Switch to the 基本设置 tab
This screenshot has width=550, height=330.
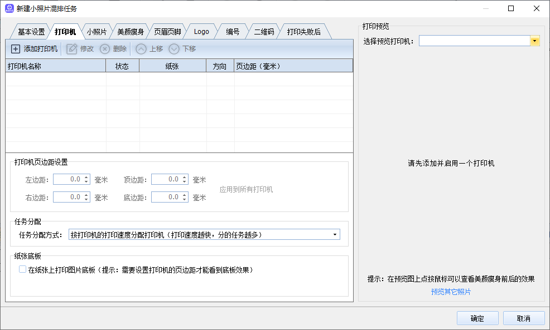pyautogui.click(x=31, y=32)
